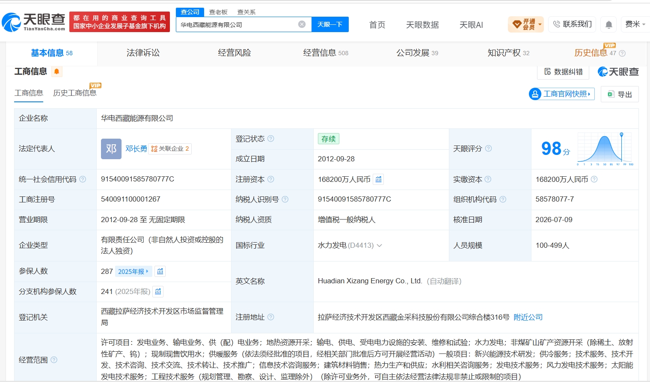
Task: Switch to the 历史工商信息 sub-tab
Action: [75, 93]
